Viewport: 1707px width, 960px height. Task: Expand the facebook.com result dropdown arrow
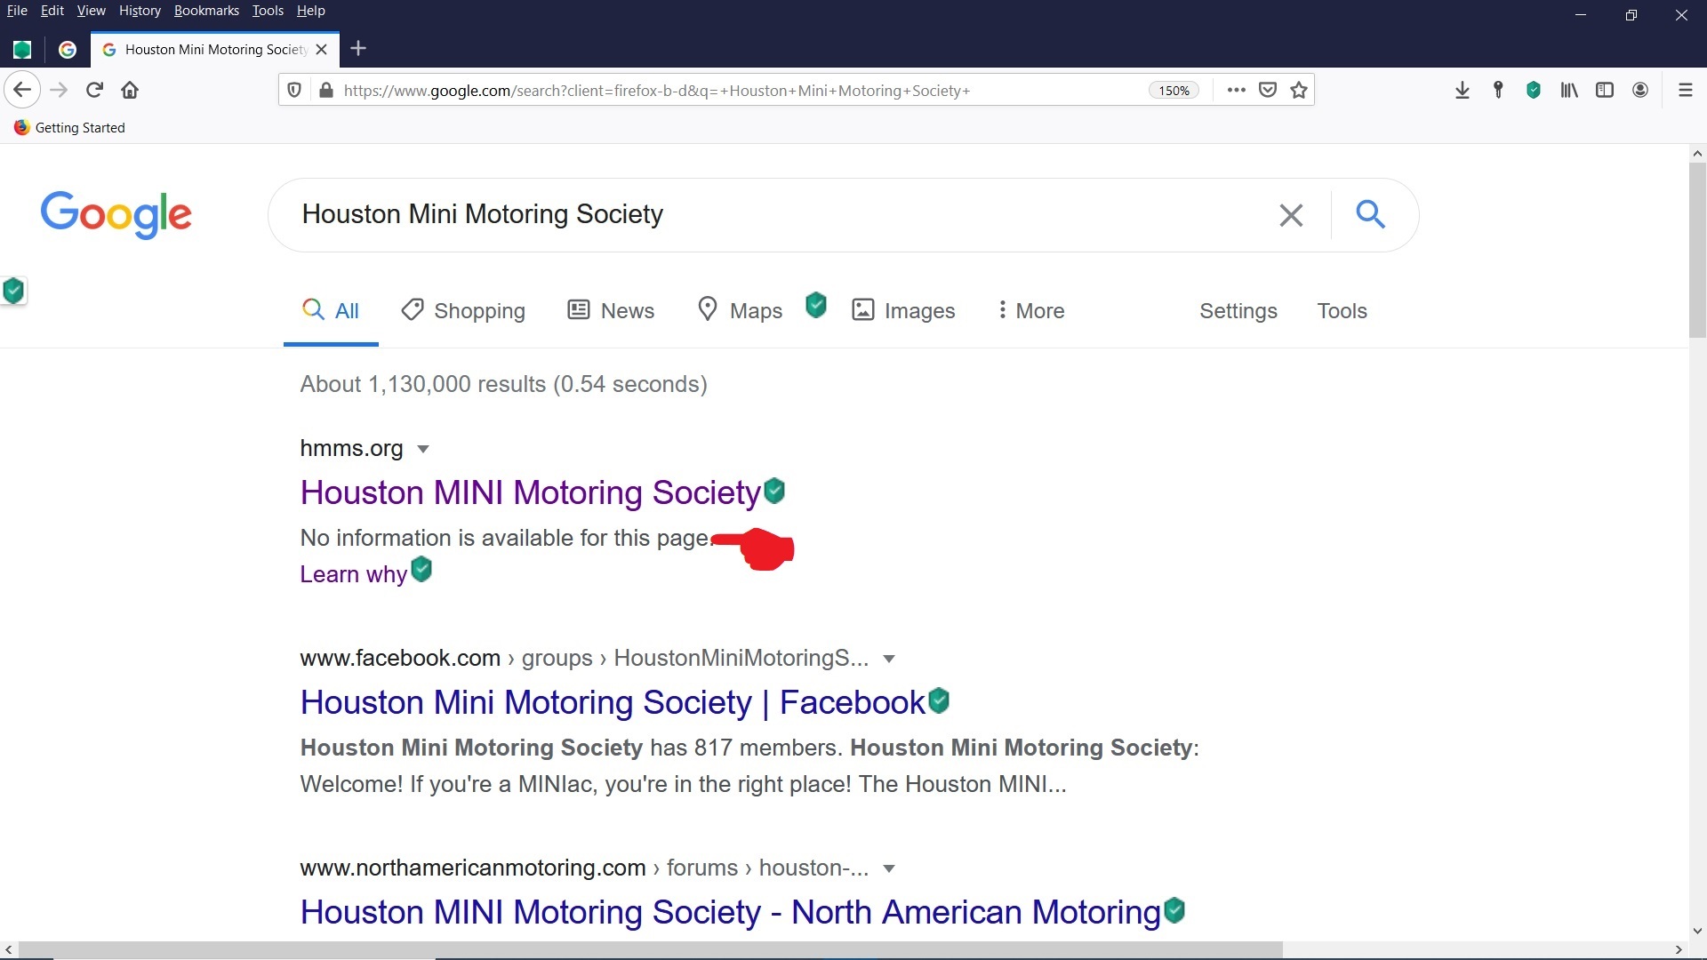889,659
